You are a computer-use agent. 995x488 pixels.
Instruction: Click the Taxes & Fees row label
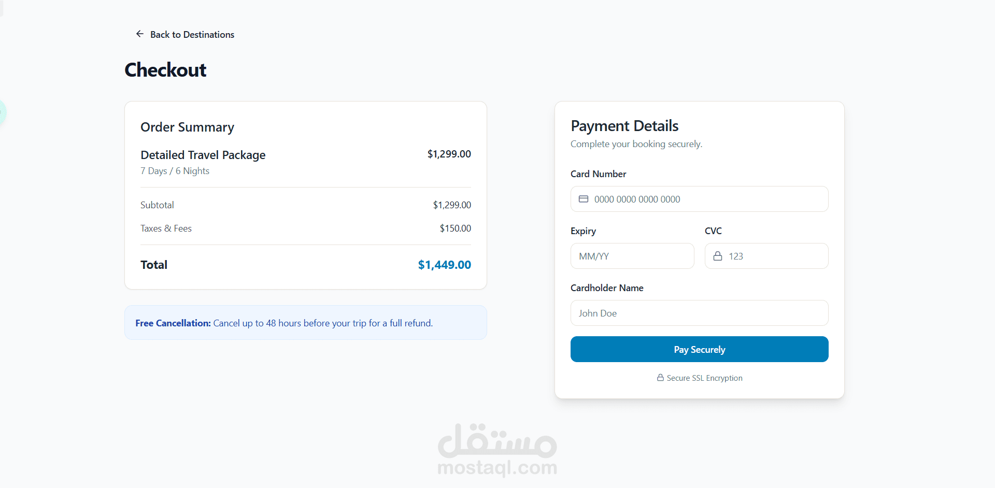coord(166,228)
